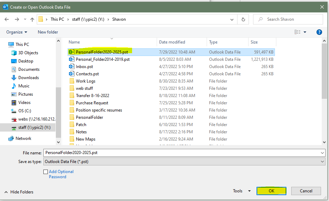Open Downloads in navigation pane
Screen dimensions: 329x201
(28, 78)
